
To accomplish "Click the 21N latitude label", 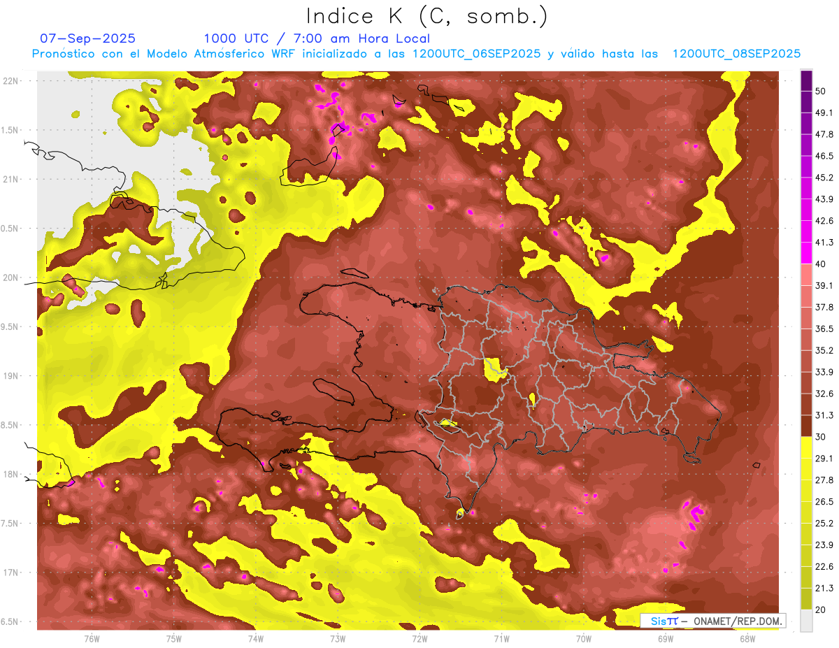I will pos(10,179).
